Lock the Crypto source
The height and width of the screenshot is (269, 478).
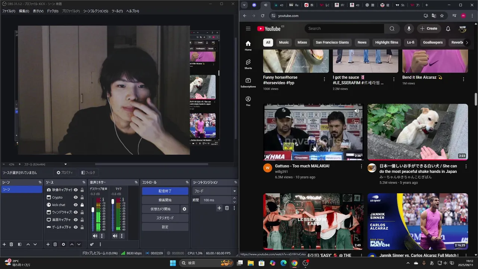[82, 197]
